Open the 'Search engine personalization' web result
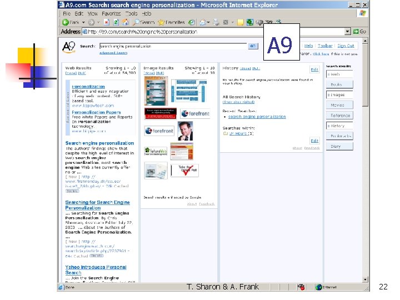The image size is (400, 300). [x=99, y=143]
